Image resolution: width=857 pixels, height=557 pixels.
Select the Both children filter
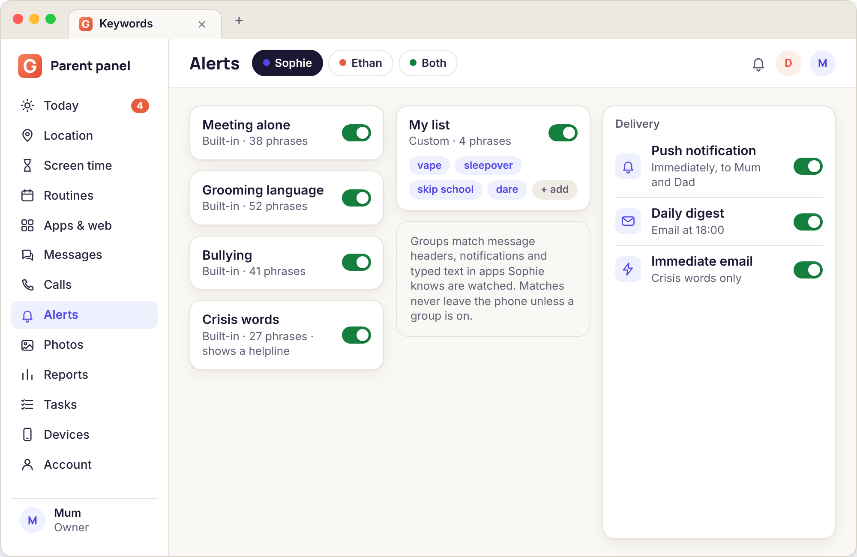(x=428, y=63)
